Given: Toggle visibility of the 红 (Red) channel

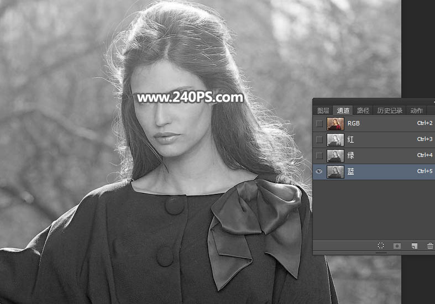Looking at the screenshot, I should pos(319,139).
